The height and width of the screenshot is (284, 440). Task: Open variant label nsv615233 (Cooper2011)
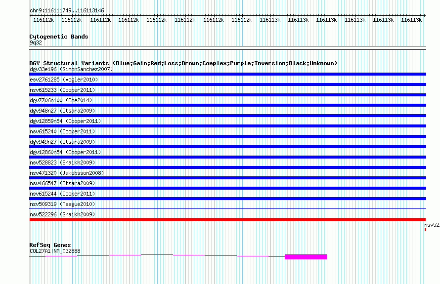click(62, 90)
